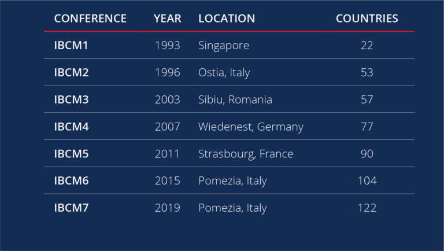Click the IBCM6 row label

point(71,181)
